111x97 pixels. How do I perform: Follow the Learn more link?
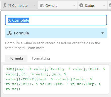click(35, 48)
